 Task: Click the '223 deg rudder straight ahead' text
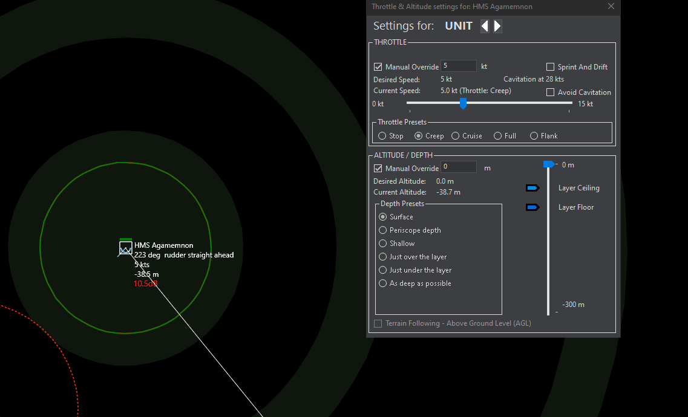tap(184, 255)
